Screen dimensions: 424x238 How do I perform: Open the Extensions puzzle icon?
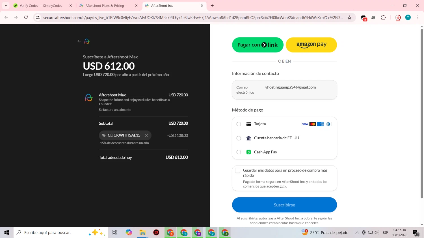tap(383, 17)
